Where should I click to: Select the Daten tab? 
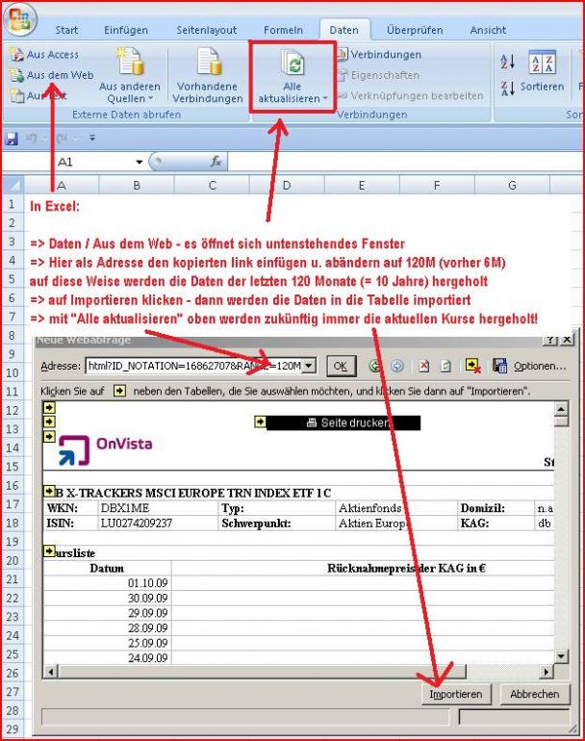pyautogui.click(x=344, y=30)
